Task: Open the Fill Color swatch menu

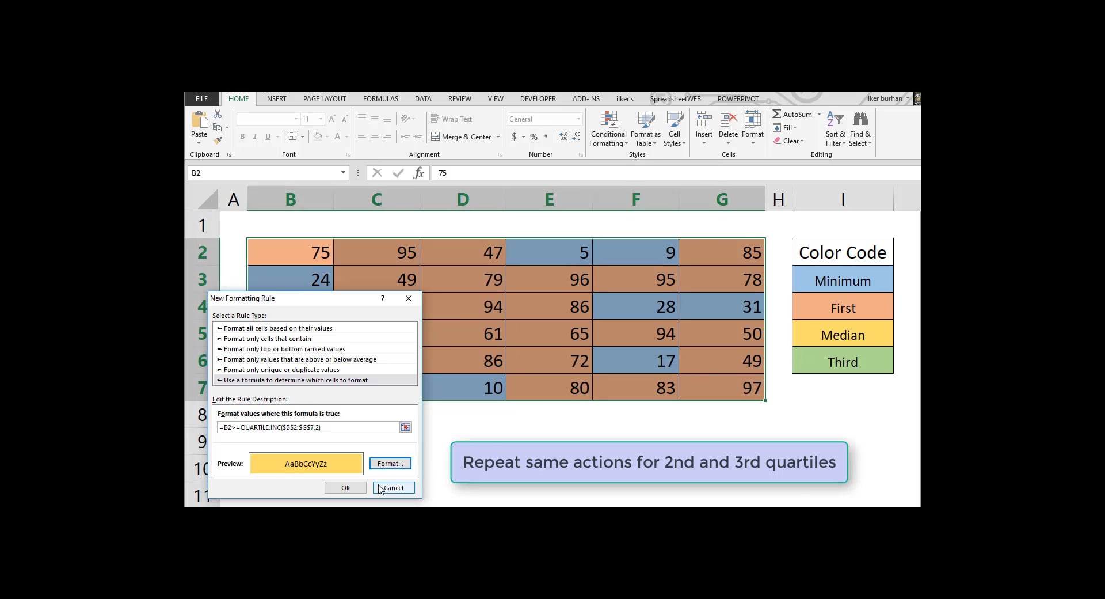Action: click(327, 137)
